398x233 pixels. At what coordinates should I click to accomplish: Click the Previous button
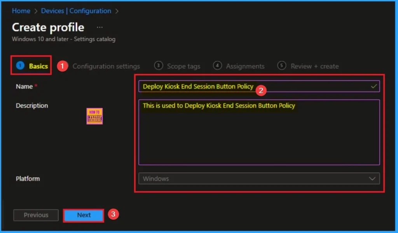point(36,215)
